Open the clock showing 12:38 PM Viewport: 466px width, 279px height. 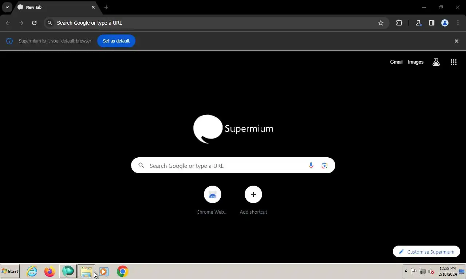pyautogui.click(x=447, y=271)
